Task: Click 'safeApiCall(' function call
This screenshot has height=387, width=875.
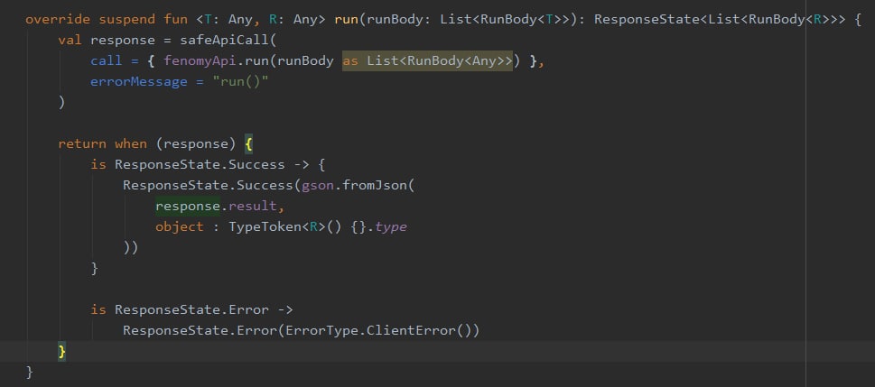Action: [228, 41]
